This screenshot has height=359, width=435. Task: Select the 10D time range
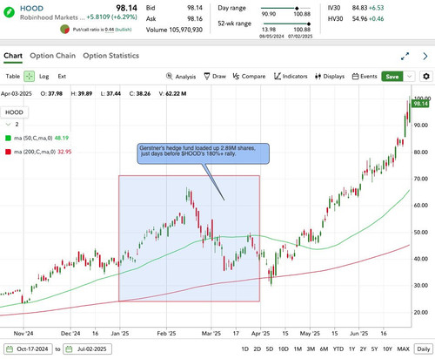click(284, 349)
